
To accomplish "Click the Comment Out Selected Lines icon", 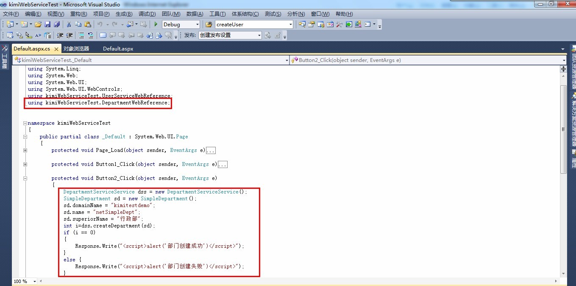I will tap(81, 35).
